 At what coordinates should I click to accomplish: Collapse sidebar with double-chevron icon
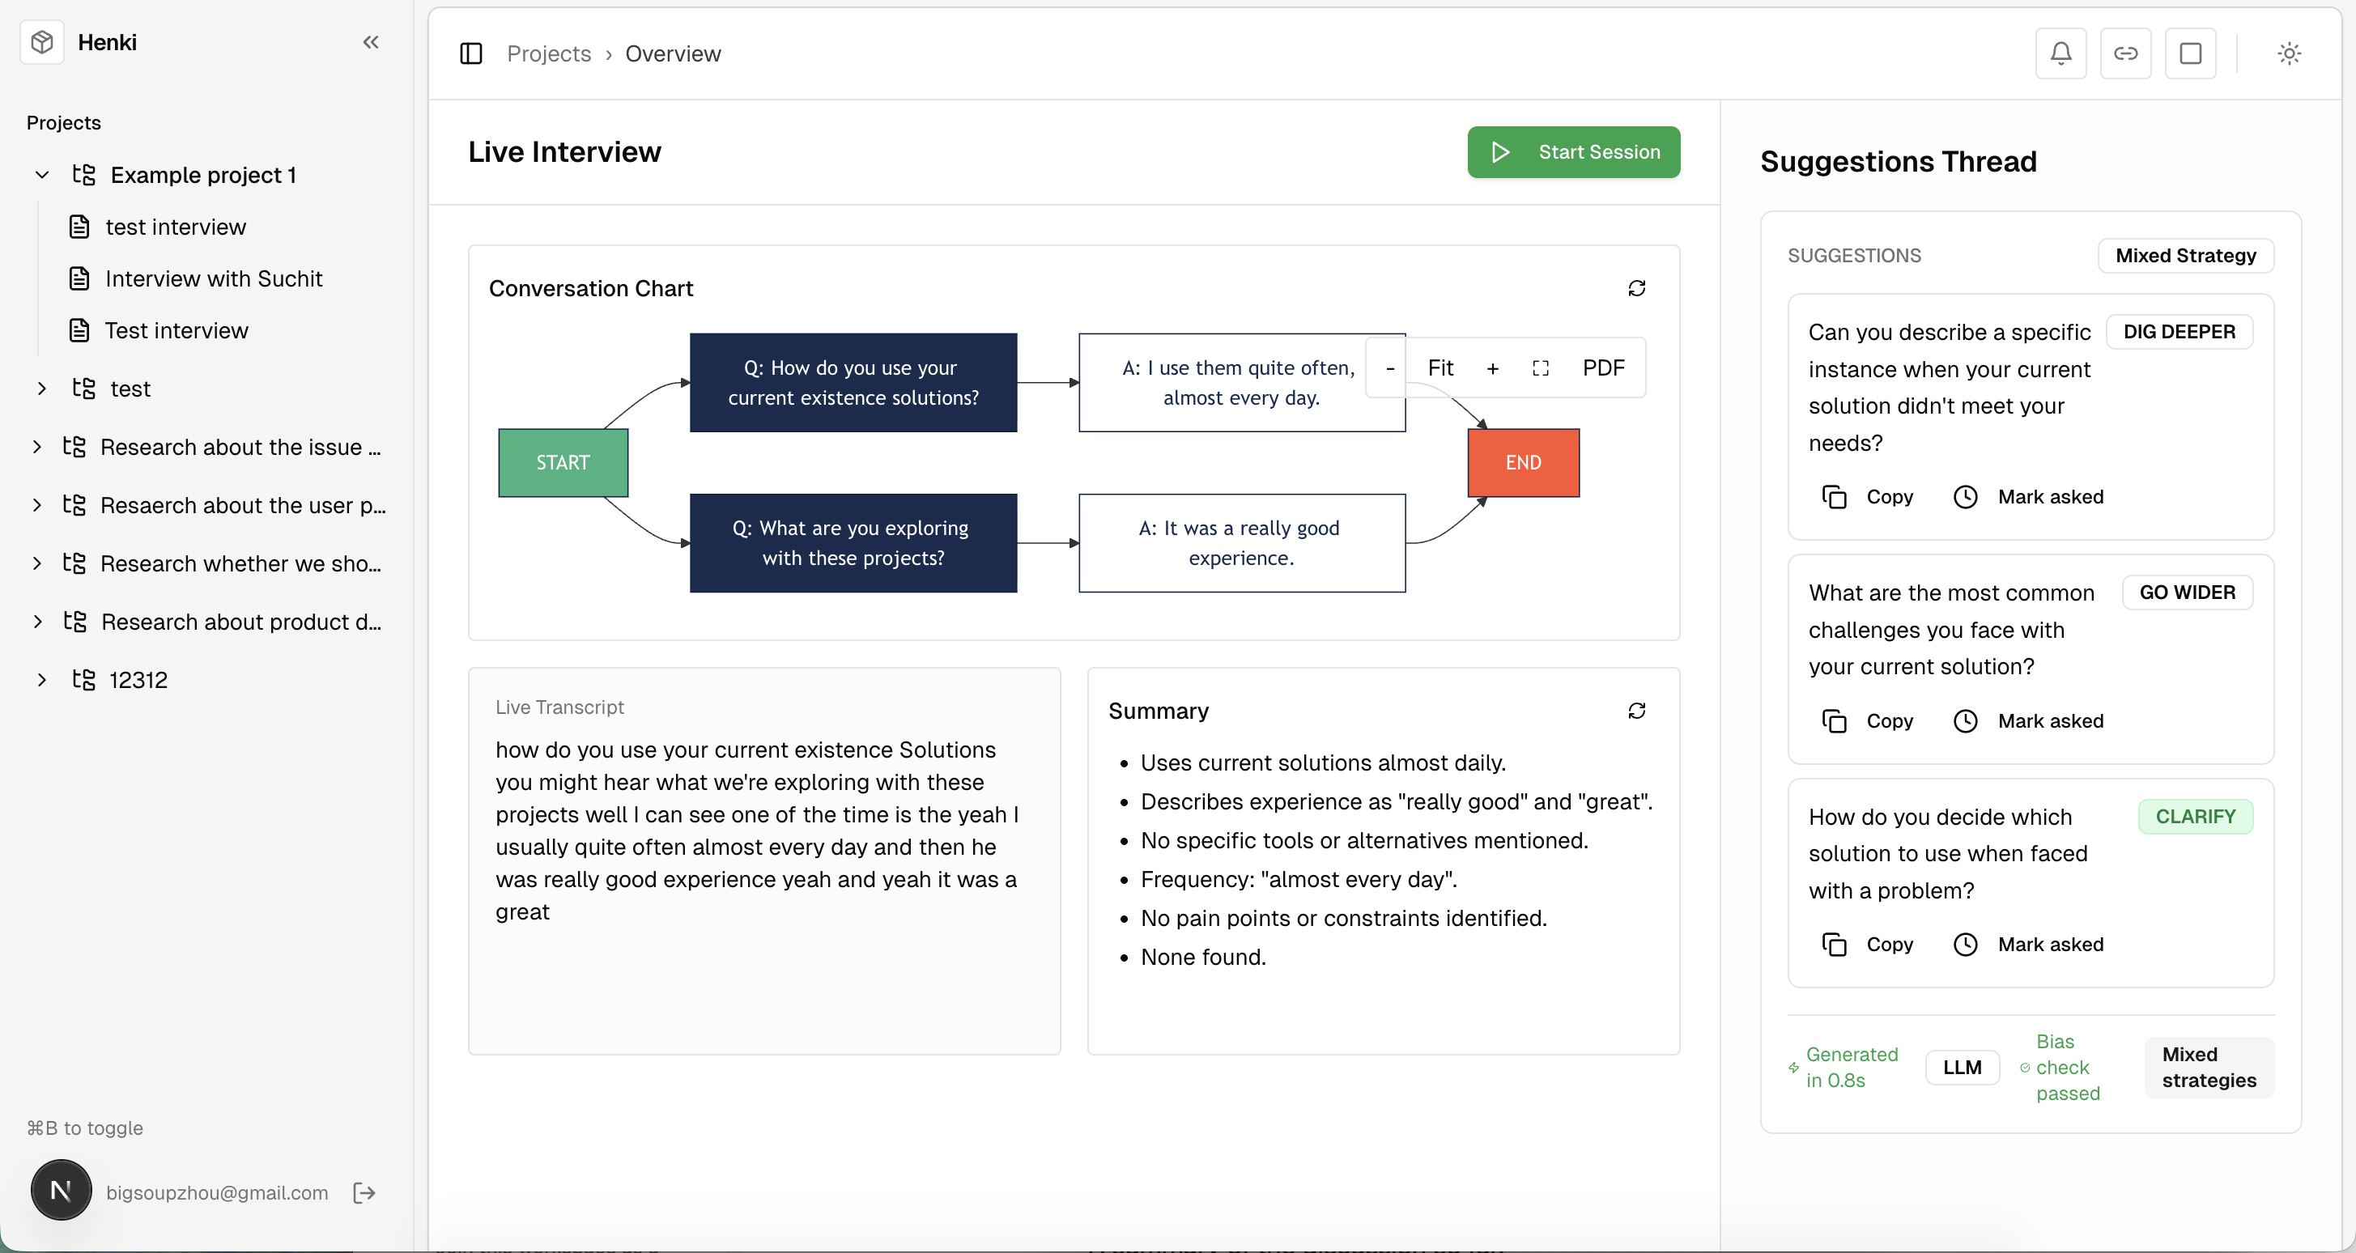point(371,42)
